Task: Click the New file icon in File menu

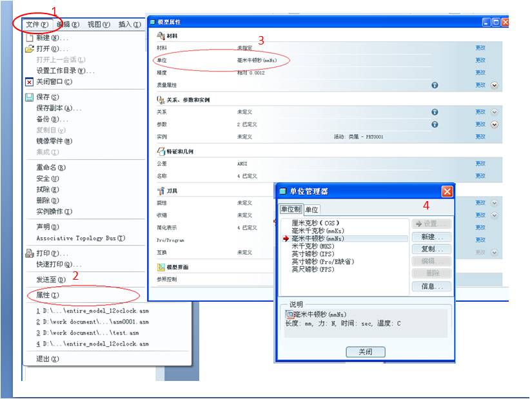Action: (x=30, y=37)
